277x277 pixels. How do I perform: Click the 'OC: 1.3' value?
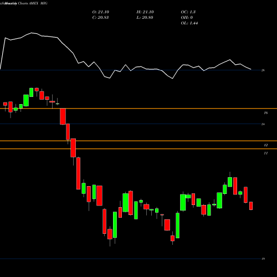pos(188,12)
